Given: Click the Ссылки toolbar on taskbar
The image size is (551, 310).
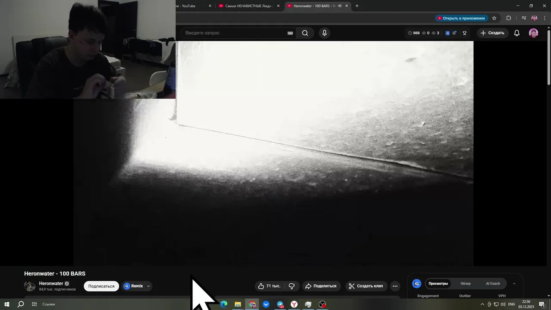Looking at the screenshot, I should (49, 304).
